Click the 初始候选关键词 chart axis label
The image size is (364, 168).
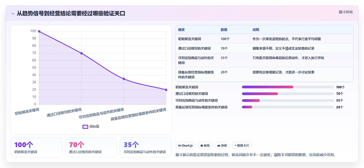[x=27, y=112]
